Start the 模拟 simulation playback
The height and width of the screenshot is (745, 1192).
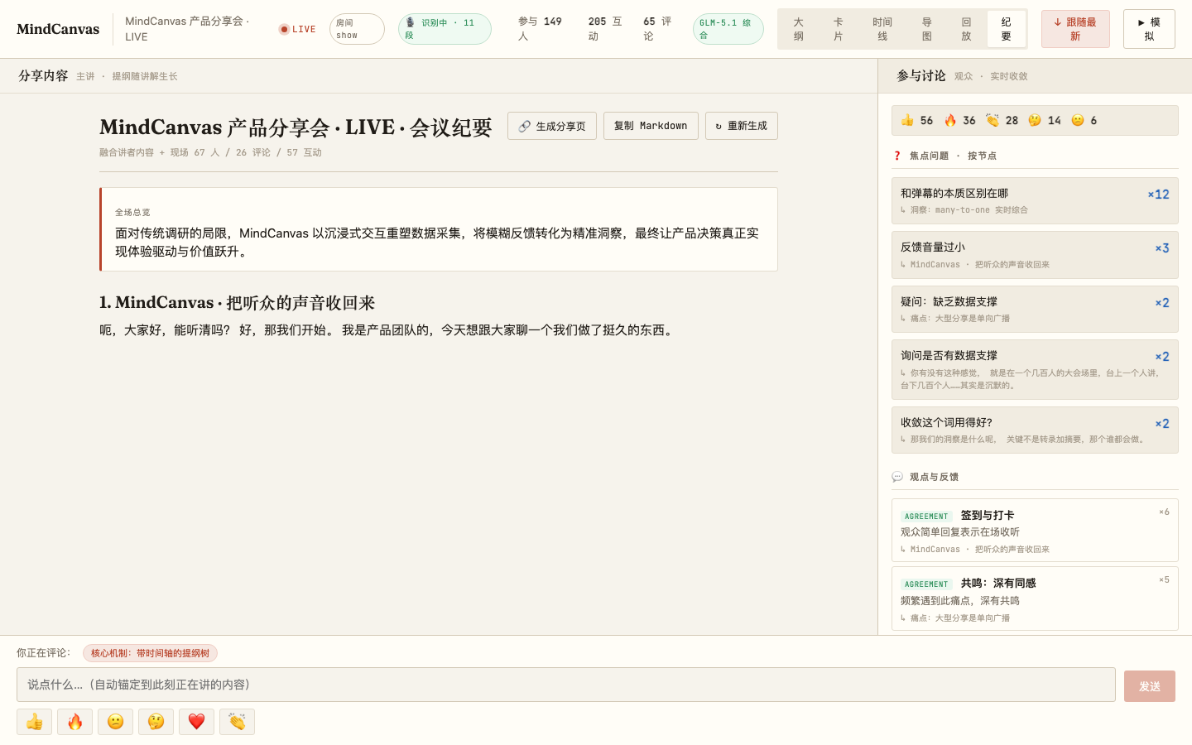coord(1149,29)
